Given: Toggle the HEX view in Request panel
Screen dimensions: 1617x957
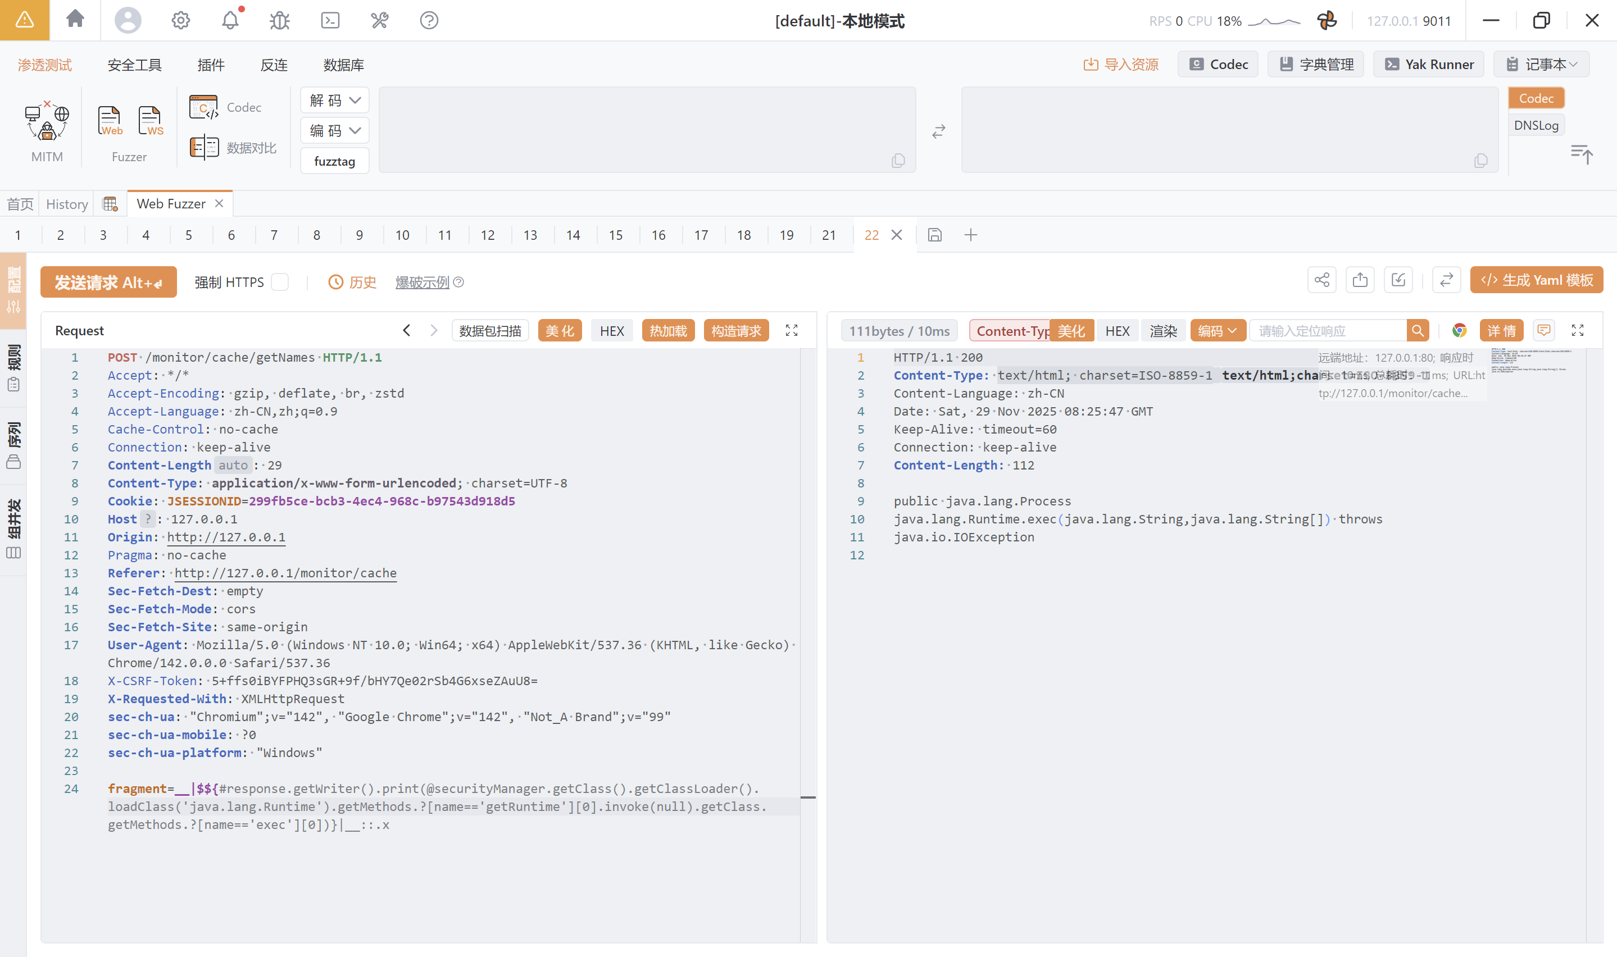Looking at the screenshot, I should 611,331.
